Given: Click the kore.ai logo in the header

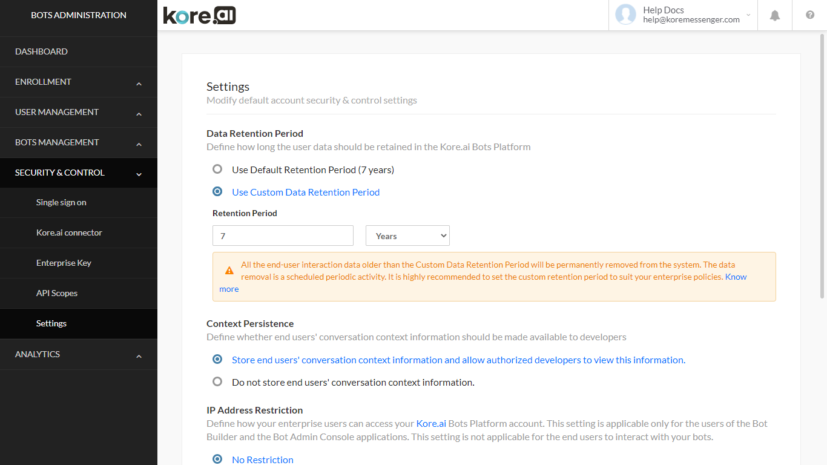Looking at the screenshot, I should tap(199, 15).
